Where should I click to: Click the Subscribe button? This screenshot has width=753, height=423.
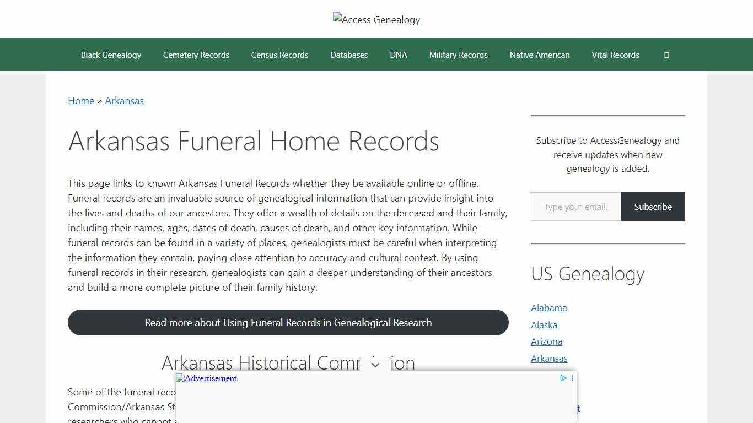[x=653, y=207]
